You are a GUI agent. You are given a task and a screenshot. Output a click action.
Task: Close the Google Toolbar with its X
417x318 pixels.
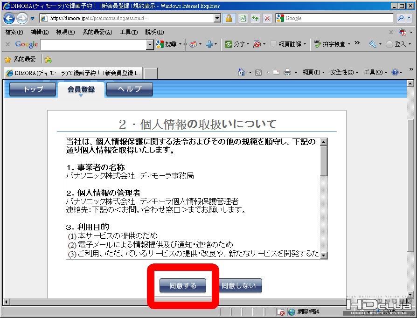[8, 44]
